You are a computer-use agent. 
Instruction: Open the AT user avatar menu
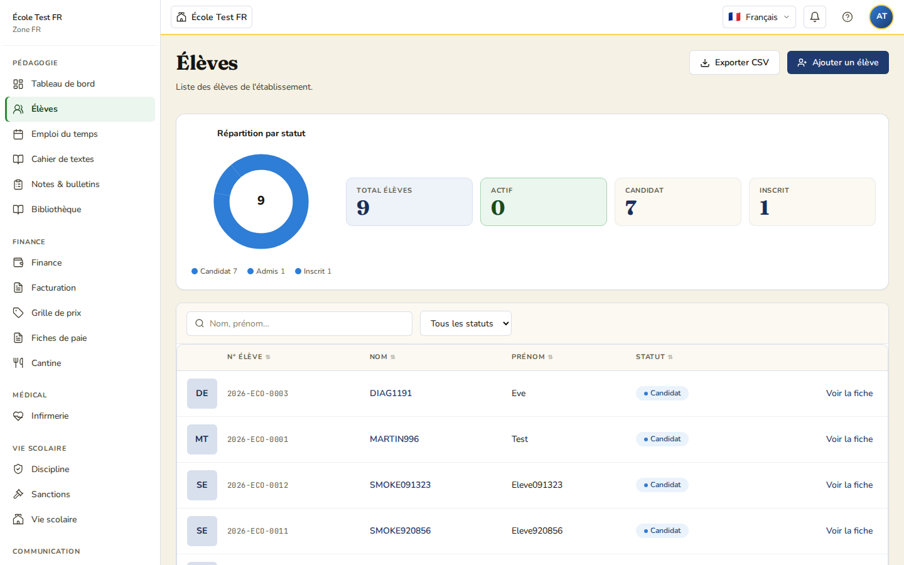point(881,17)
